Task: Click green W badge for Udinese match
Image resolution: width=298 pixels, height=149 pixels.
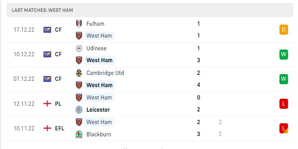Action: pos(283,54)
